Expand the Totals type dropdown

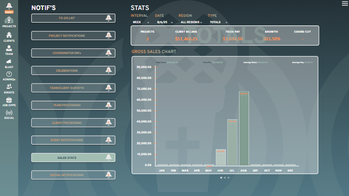pyautogui.click(x=218, y=22)
